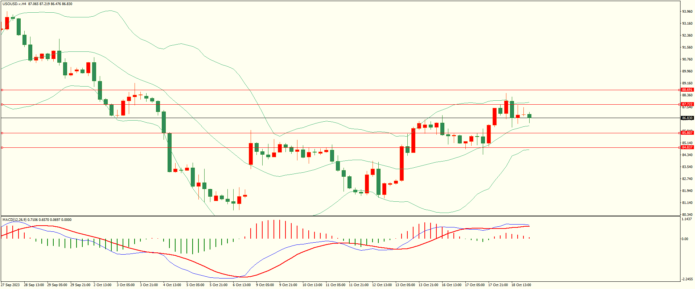Grab left anchor handle of 87.722 line
Screen dimensions: 695x289
(x=2, y=104)
